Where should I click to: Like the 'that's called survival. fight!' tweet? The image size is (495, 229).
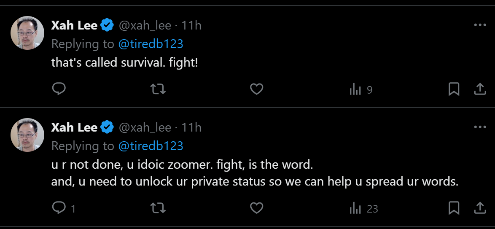pyautogui.click(x=257, y=89)
